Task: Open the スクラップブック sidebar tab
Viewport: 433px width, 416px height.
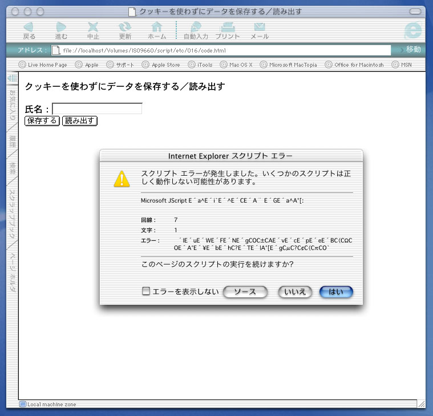Action: [12, 214]
